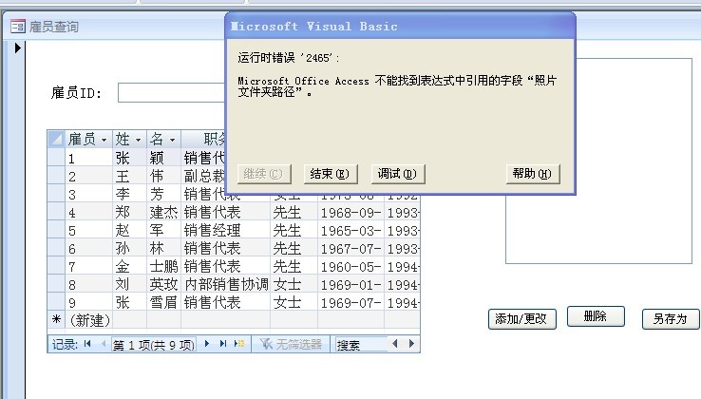Click the date cell 1968-09-

tap(350, 212)
